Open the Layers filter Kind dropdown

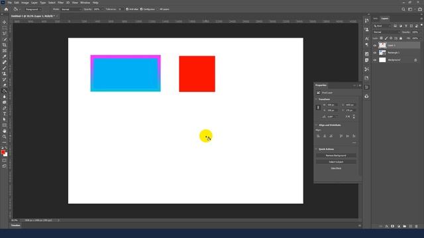[x=382, y=26]
